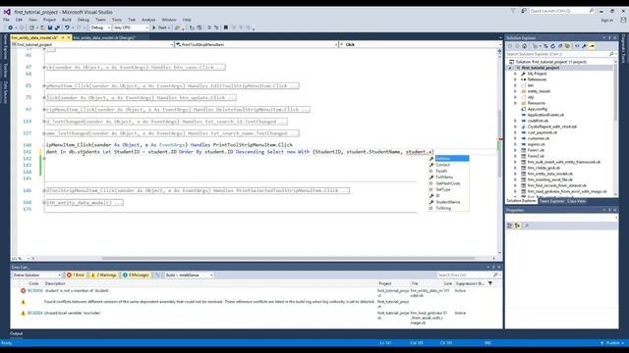Switch to the Team Explorer tab
Viewport: 629px width, 353px height.
(551, 201)
